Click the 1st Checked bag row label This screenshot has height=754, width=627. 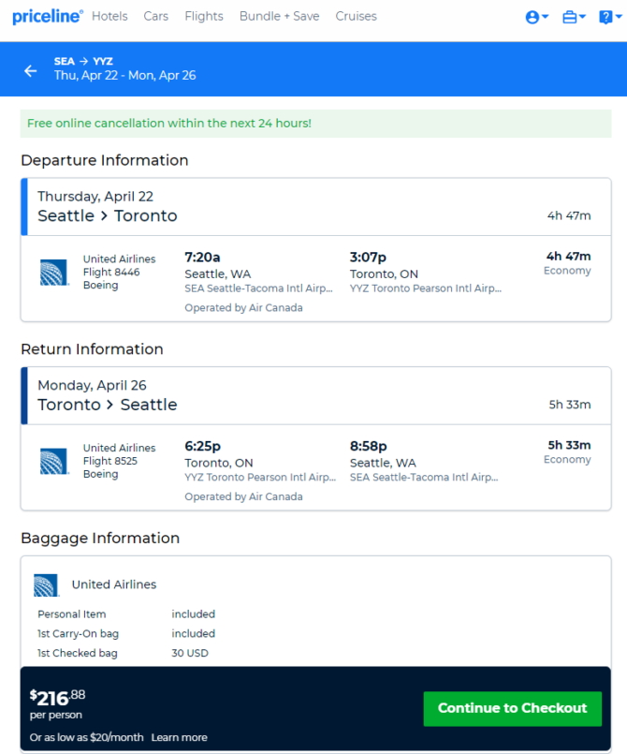point(78,653)
